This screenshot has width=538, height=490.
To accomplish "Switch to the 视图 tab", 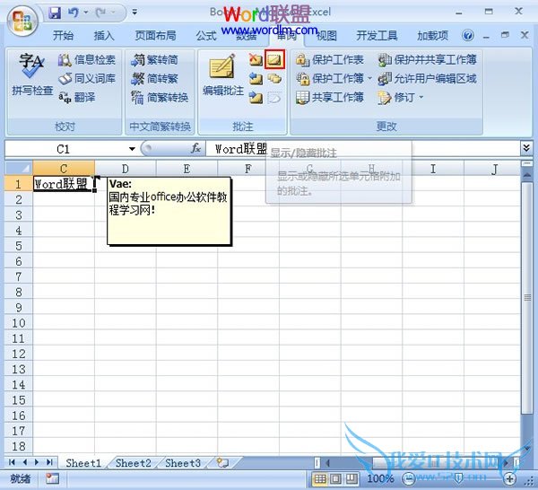I will (x=326, y=35).
